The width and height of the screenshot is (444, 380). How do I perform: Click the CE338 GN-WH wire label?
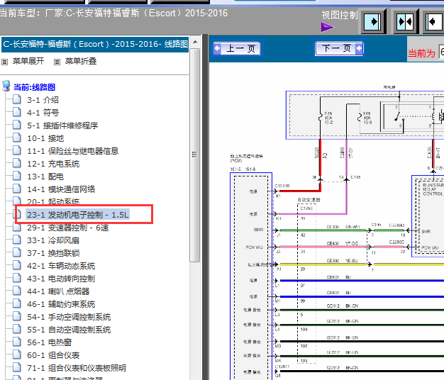click(343, 227)
